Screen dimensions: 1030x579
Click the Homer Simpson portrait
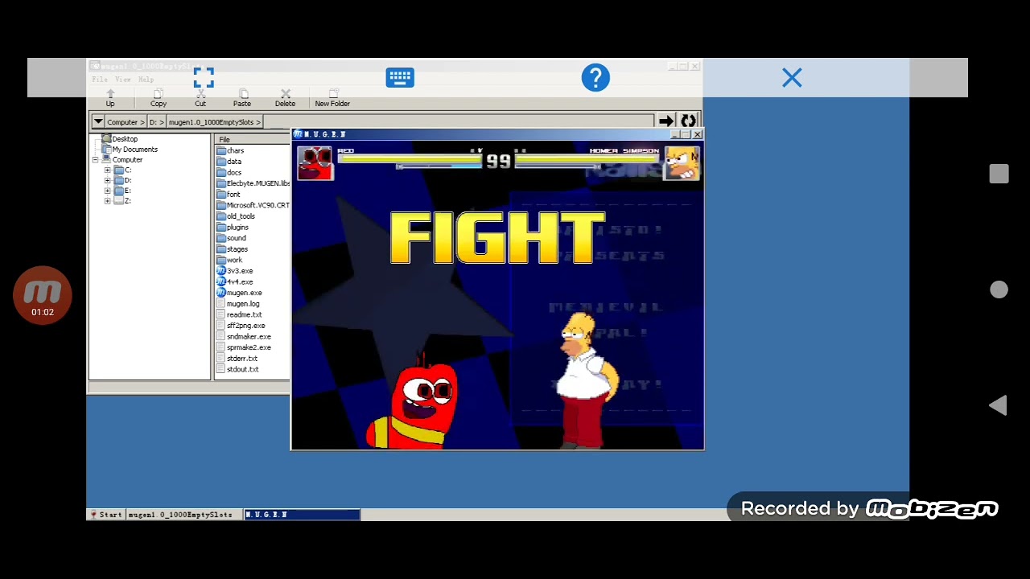[682, 163]
